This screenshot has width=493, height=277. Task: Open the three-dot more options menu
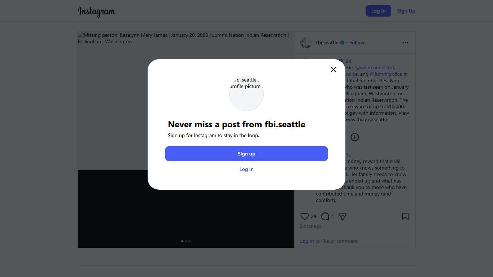[405, 43]
